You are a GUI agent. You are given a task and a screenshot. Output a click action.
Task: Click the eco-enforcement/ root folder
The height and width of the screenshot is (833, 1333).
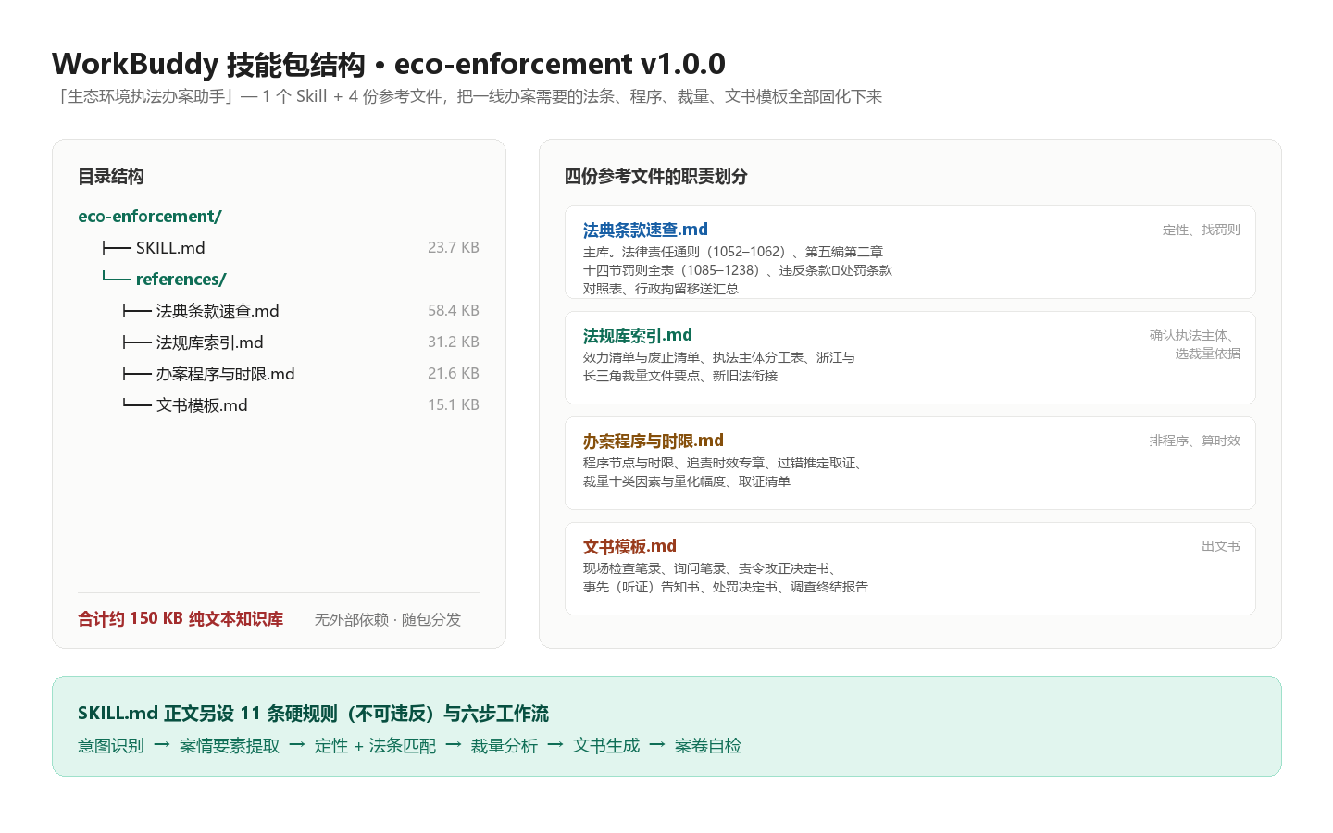point(150,217)
